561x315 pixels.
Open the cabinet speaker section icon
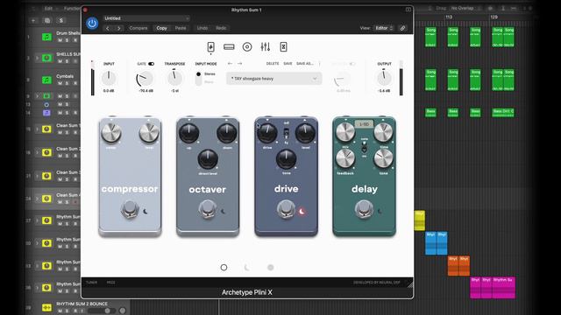(247, 46)
